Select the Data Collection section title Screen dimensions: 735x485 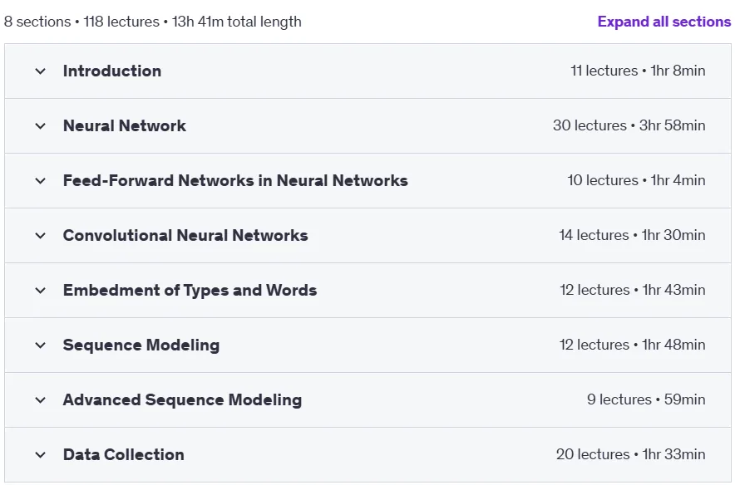click(123, 454)
